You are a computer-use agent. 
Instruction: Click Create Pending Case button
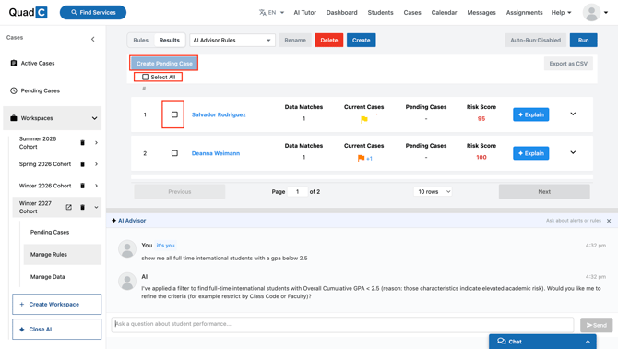tap(164, 64)
